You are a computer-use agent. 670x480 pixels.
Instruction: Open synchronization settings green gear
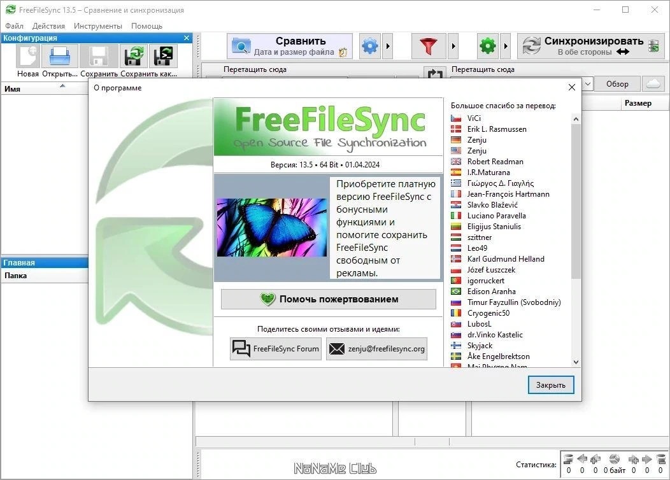(488, 46)
